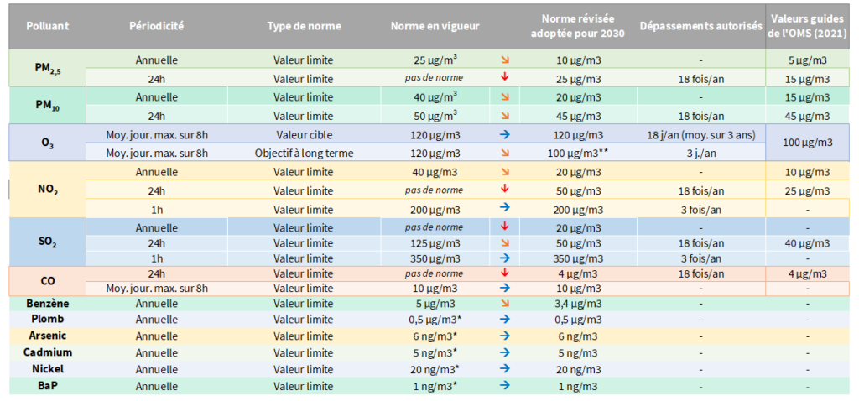Click the Arsenic pollutant label
This screenshot has height=401, width=859.
point(48,336)
